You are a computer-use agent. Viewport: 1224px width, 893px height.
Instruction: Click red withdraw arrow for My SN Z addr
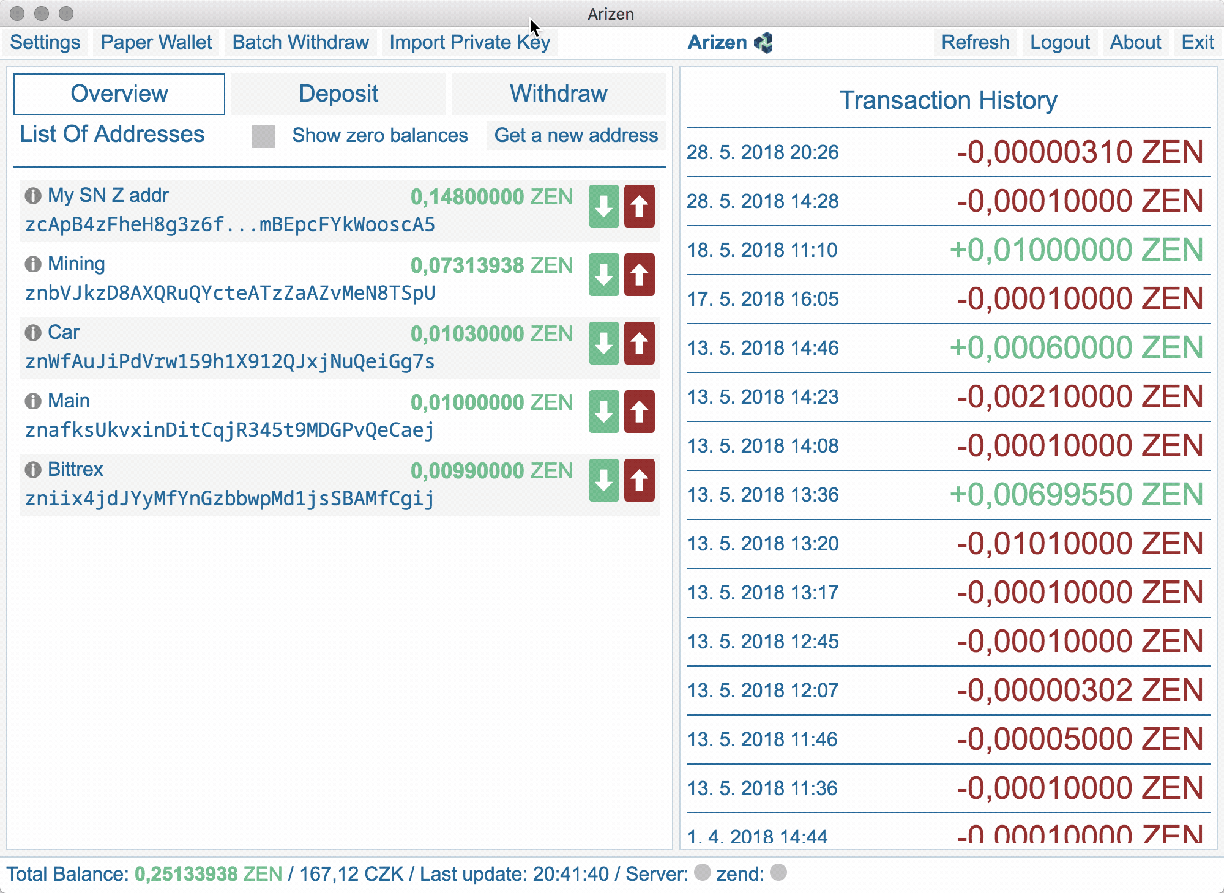point(640,206)
